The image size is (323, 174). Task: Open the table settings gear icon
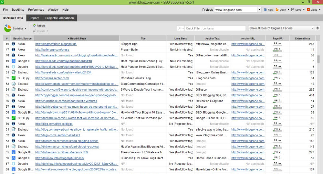click(x=318, y=28)
